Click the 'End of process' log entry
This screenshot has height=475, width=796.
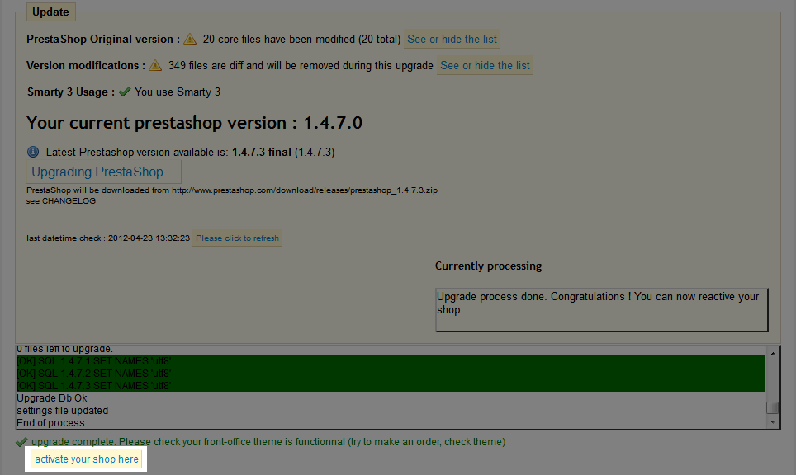tap(50, 423)
